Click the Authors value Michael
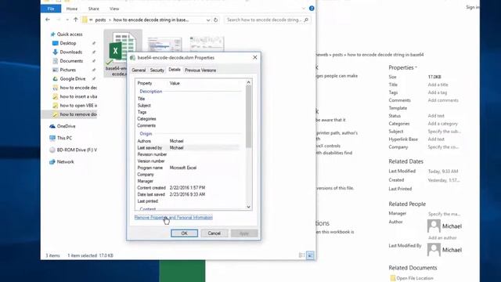The height and width of the screenshot is (282, 501). (176, 141)
